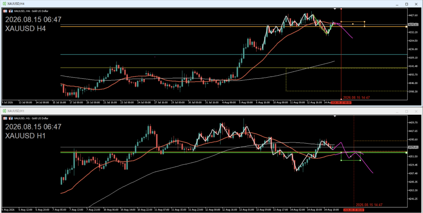This screenshot has height=213, width=423.
Task: Click chart header XAUUSD, H1: Gold US Dollar
Action: 31,118
